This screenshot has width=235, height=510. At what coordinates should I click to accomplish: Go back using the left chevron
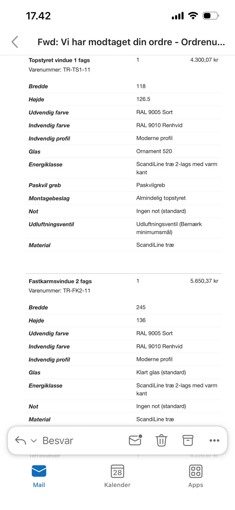pos(15,42)
